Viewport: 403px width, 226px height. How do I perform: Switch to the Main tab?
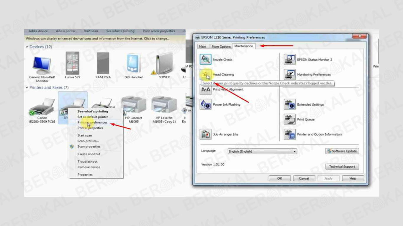pyautogui.click(x=202, y=46)
